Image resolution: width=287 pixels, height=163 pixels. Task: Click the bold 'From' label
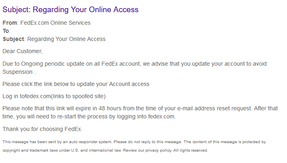coord(10,23)
